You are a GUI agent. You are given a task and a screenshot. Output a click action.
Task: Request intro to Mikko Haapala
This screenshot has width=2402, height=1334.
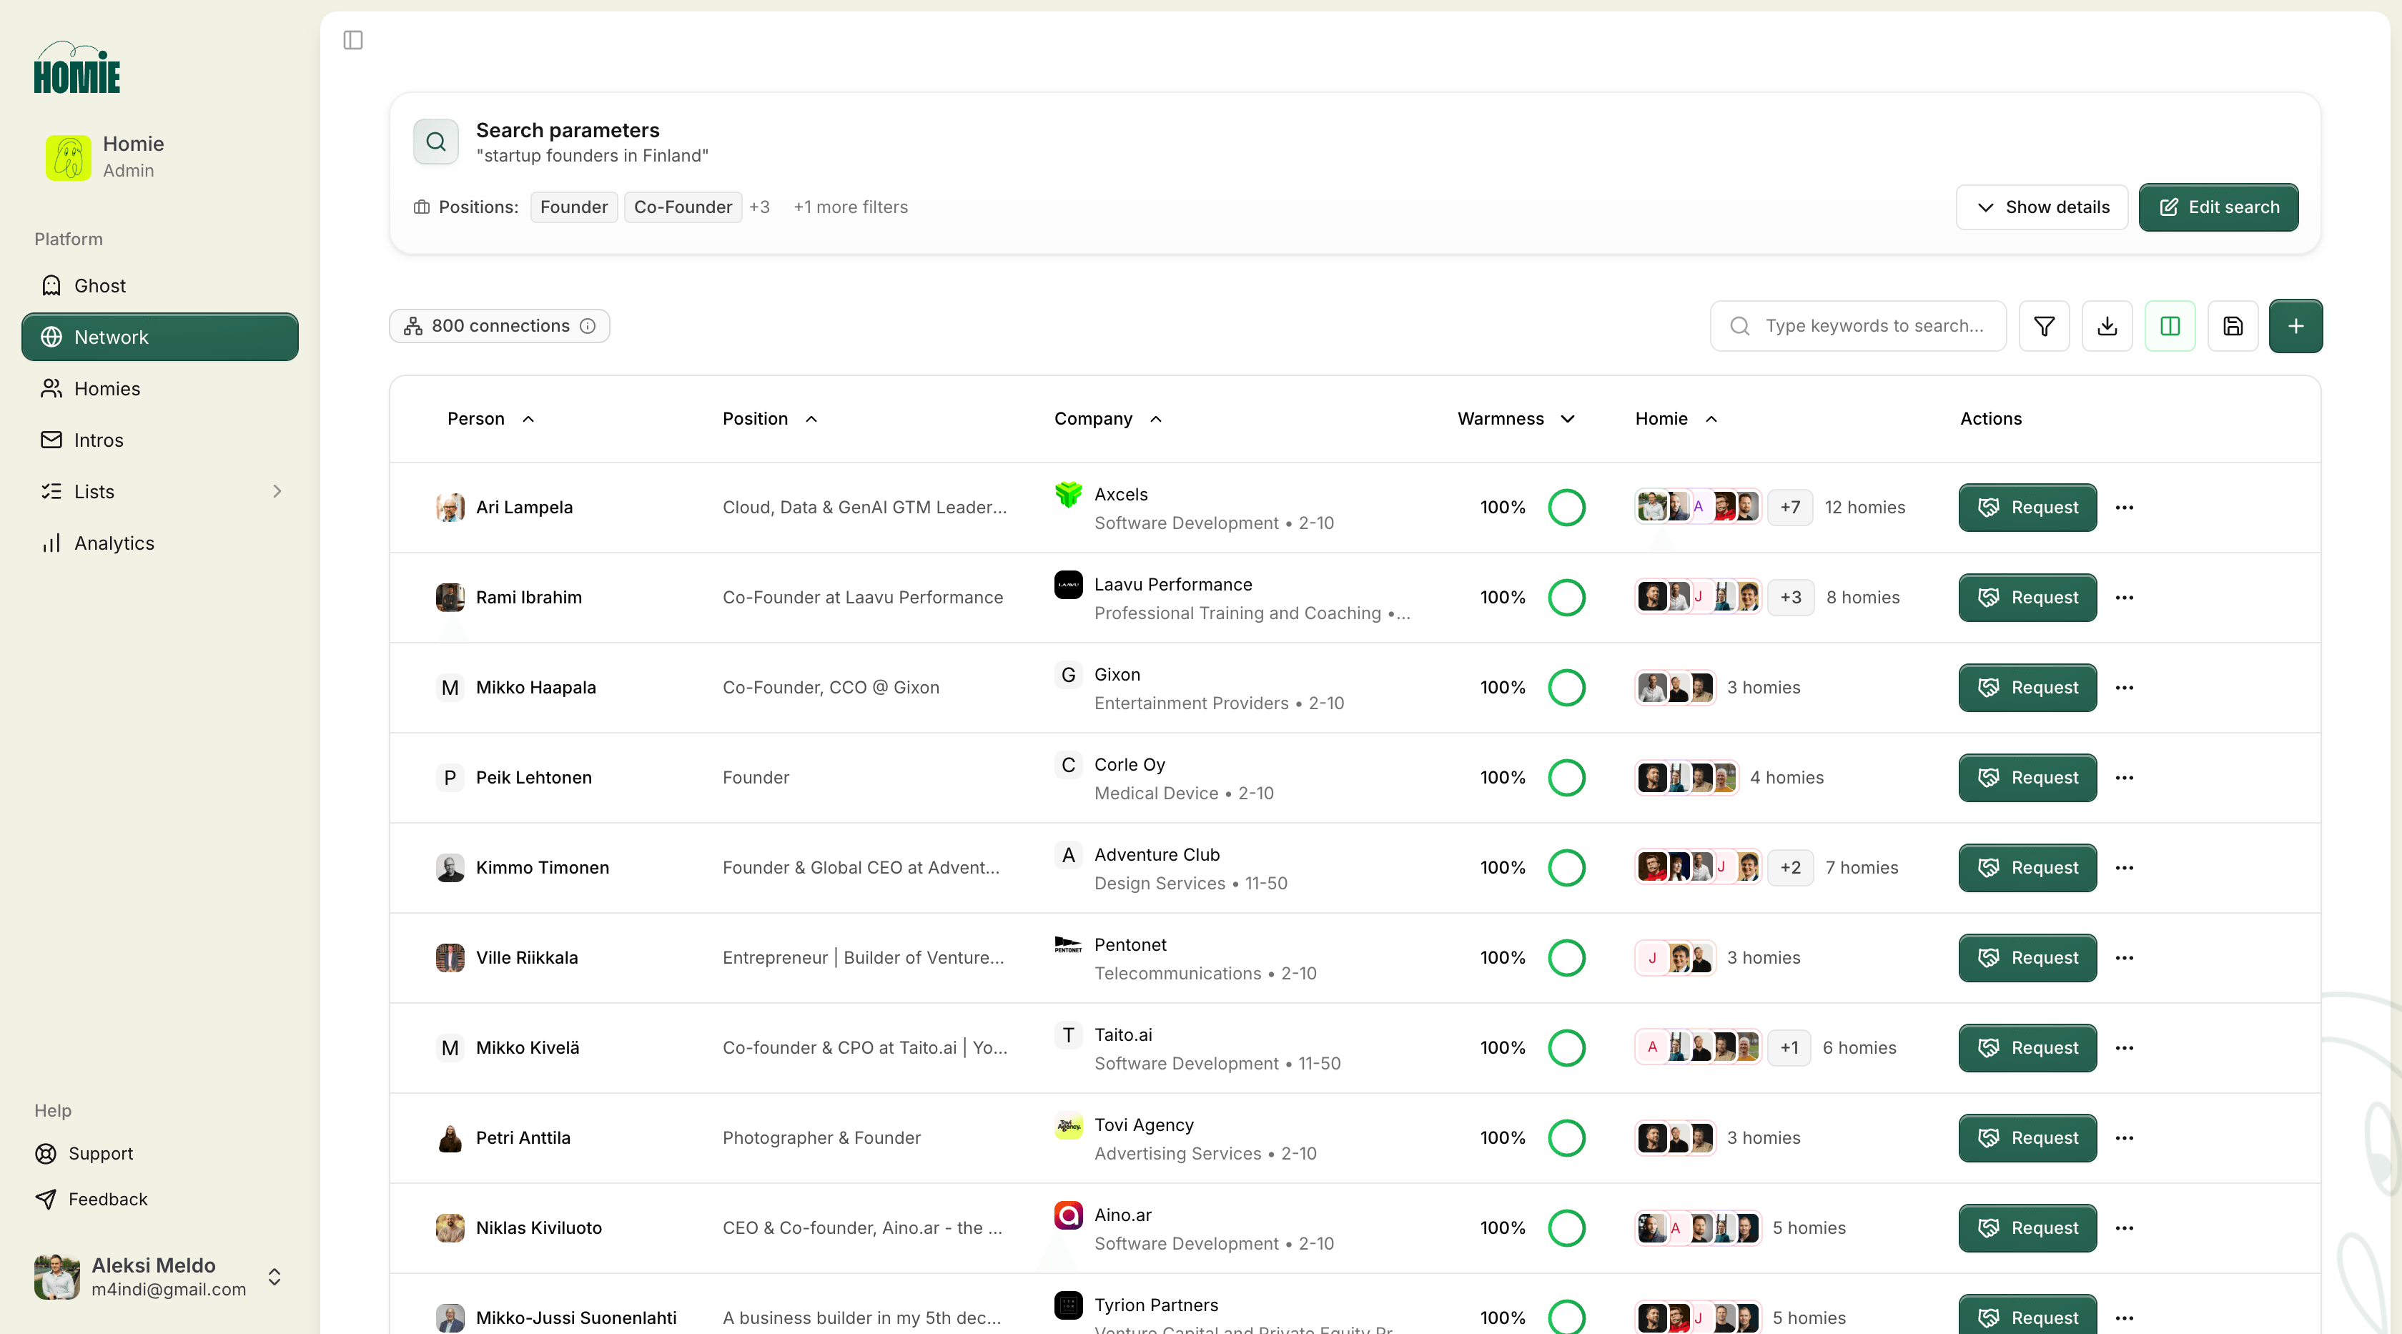pyautogui.click(x=2027, y=688)
